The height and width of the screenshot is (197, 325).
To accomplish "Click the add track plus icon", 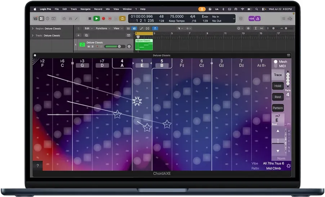I will [78, 35].
